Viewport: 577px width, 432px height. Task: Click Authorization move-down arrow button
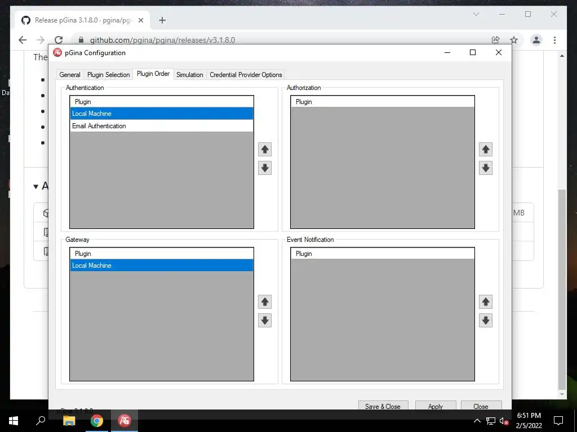485,168
